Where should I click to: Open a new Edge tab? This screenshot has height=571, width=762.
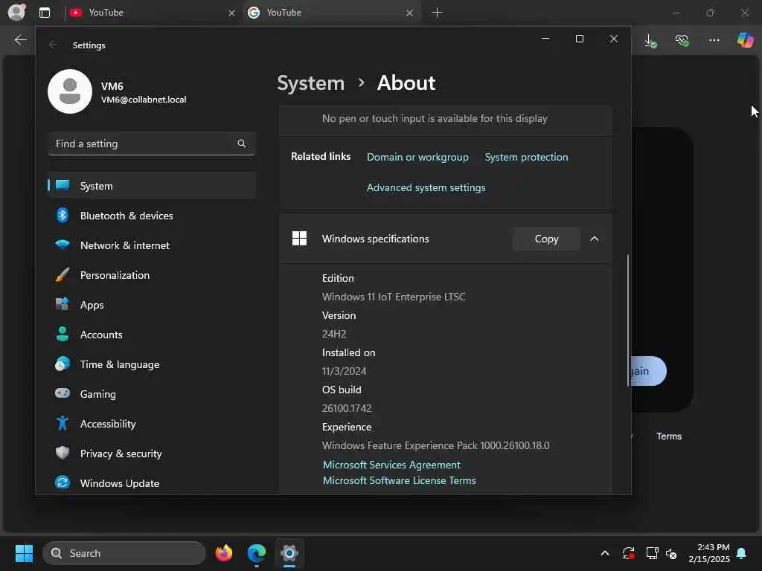click(x=437, y=12)
